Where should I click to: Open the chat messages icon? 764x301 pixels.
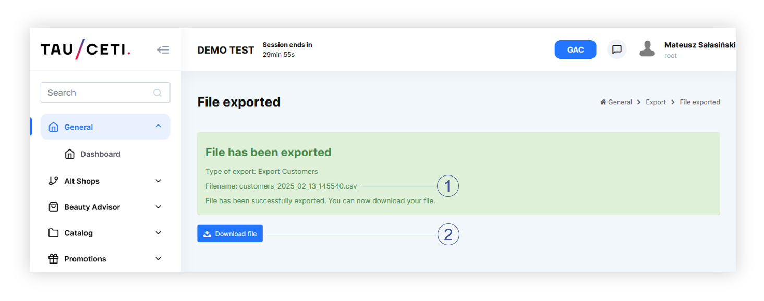[616, 49]
